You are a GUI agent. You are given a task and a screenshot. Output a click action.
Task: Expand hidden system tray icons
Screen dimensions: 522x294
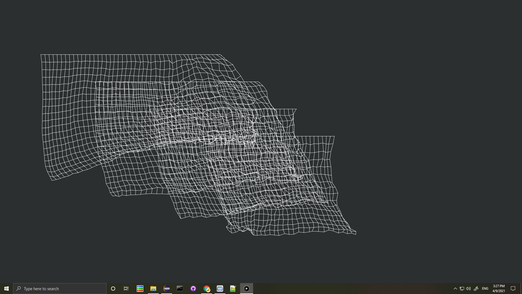point(455,289)
